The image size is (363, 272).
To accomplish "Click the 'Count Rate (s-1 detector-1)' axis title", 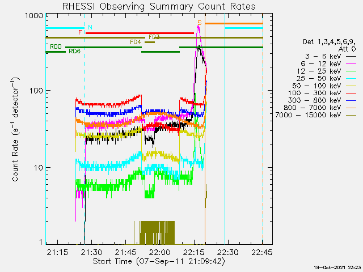I will 15,130.
